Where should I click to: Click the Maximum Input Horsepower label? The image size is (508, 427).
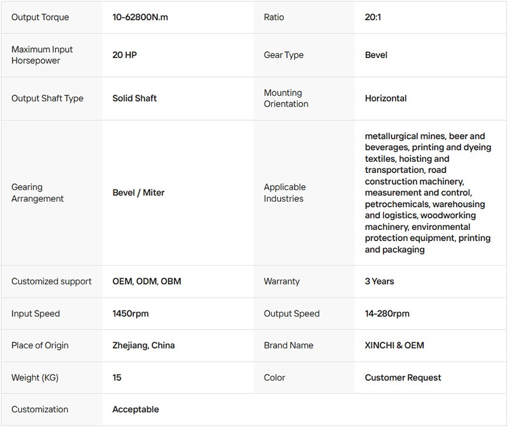[42, 55]
